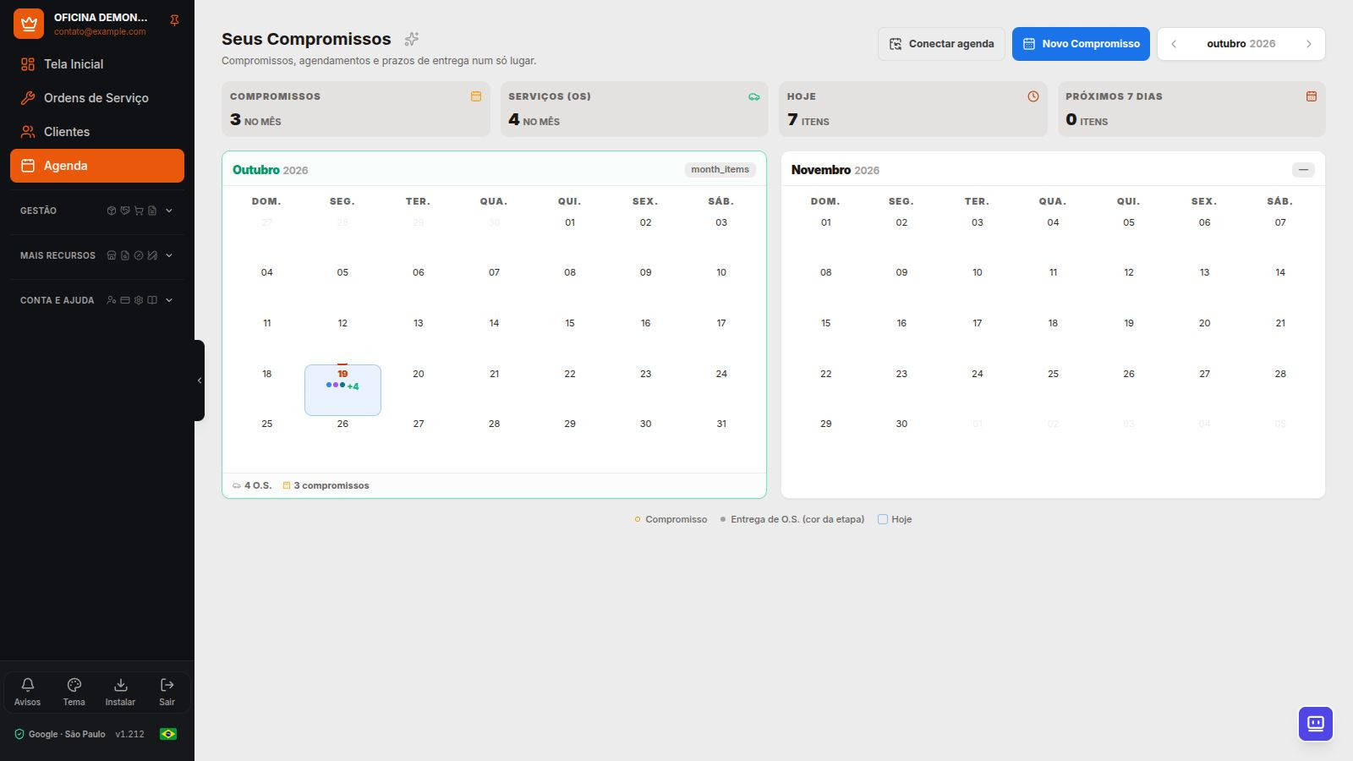Click the Brazil flag language icon
Viewport: 1353px width, 761px height.
tap(168, 734)
